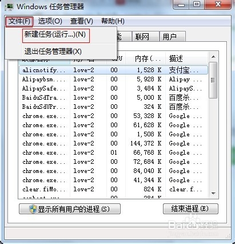Click the process list scroll up arrow
This screenshot has height=244, width=235.
pos(213,57)
